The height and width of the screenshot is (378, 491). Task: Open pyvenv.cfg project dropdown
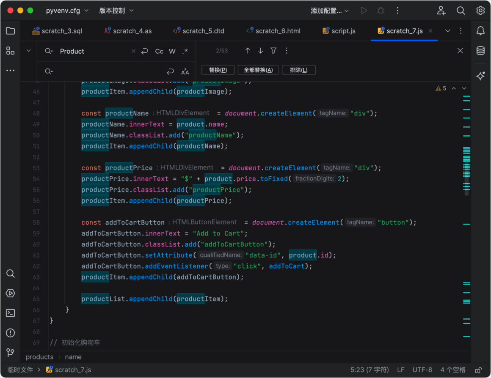(x=67, y=11)
